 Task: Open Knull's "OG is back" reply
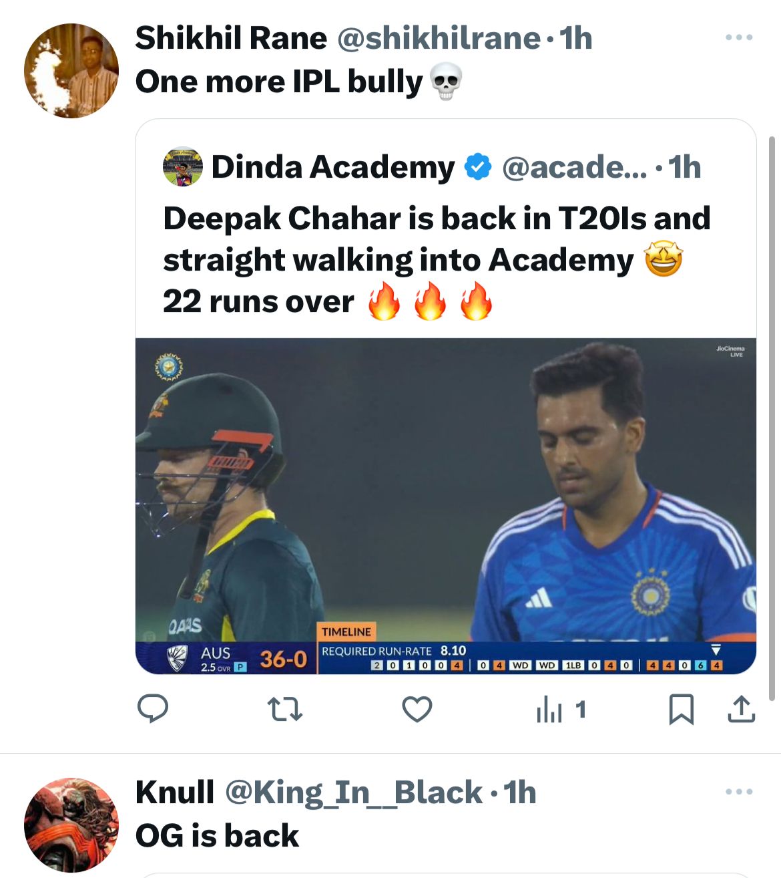click(x=217, y=835)
